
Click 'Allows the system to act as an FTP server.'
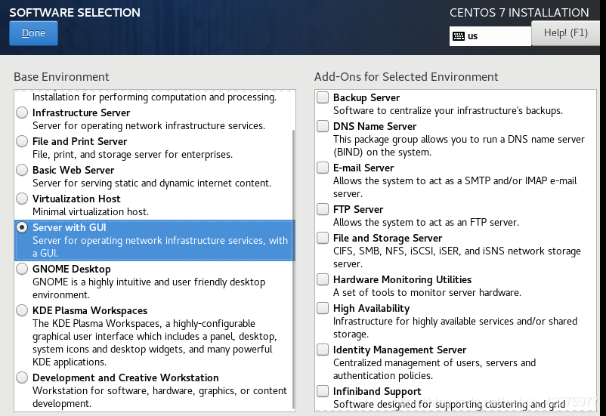pos(426,223)
